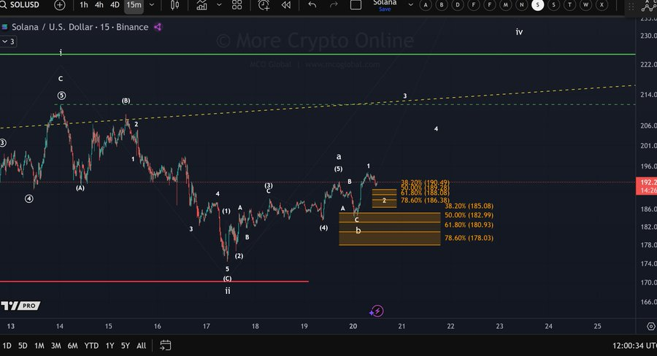Image resolution: width=657 pixels, height=356 pixels.
Task: Open the candlestick chart type selector
Action: click(x=174, y=5)
